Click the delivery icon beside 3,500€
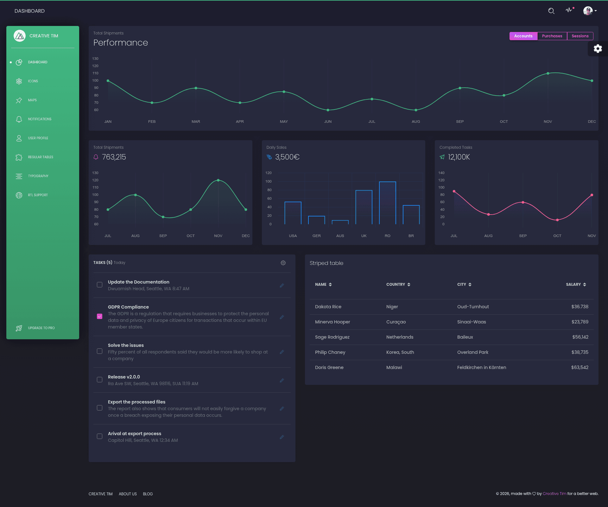This screenshot has height=507, width=608. 269,157
